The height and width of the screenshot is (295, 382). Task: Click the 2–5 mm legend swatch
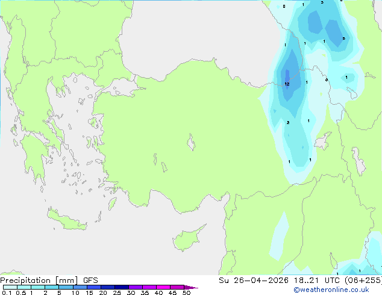[x=52, y=287]
